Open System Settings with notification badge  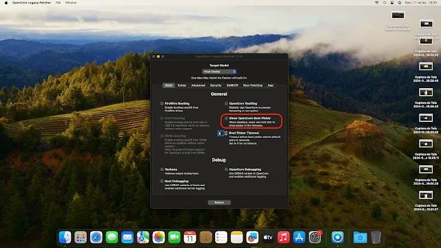315,237
